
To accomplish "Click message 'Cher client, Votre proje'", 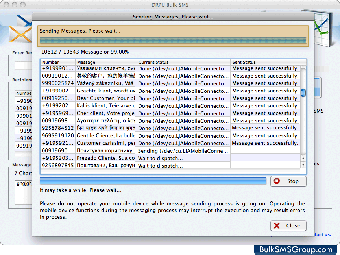I will 106,113.
